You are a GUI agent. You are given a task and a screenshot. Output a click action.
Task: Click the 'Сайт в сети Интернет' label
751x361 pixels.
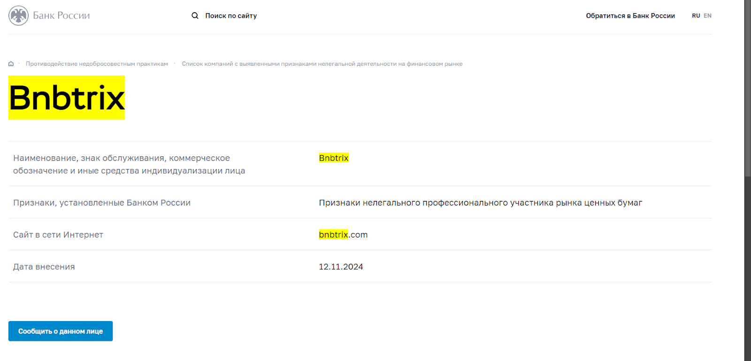58,235
